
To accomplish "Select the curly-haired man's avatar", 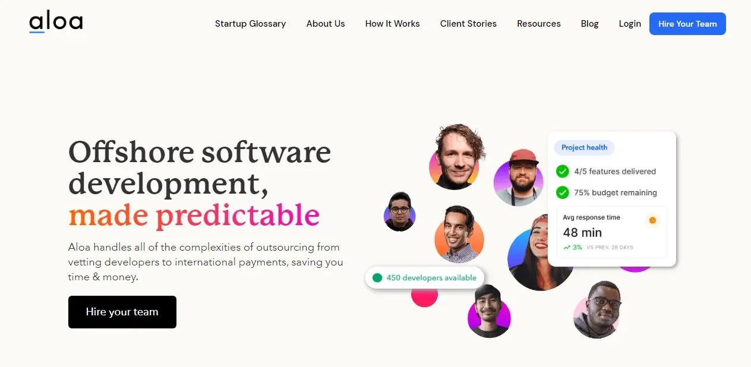I will tap(455, 157).
